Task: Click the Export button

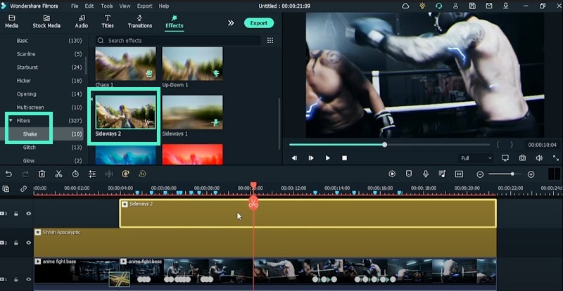Action: tap(259, 23)
